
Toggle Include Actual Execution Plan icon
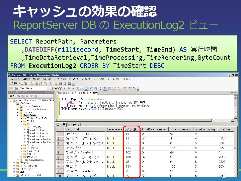91,88
